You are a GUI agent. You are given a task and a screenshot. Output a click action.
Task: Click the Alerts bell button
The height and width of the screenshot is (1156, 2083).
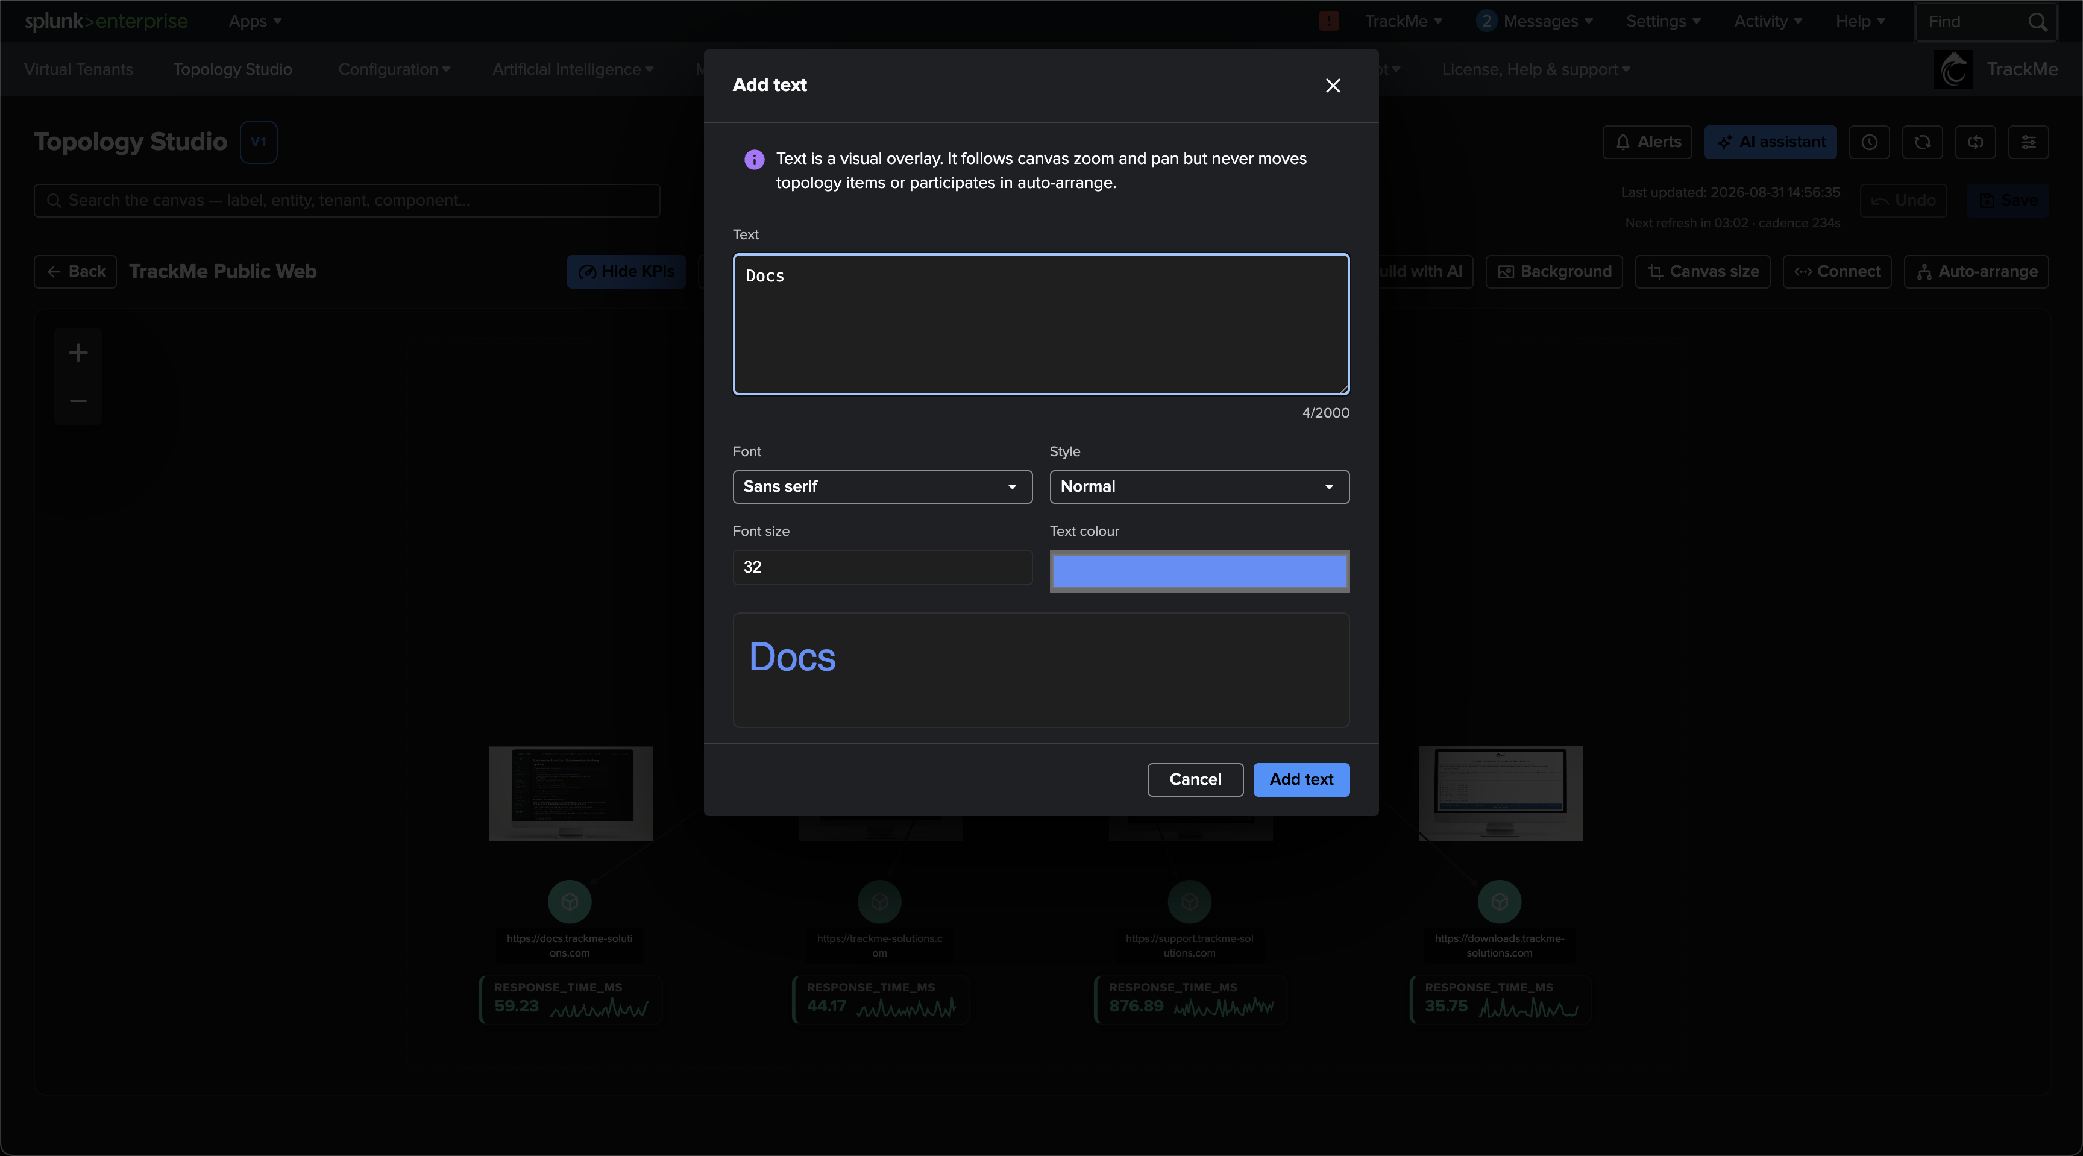click(1647, 142)
